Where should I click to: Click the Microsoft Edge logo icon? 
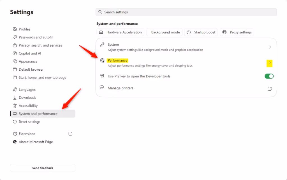[x=15, y=142]
